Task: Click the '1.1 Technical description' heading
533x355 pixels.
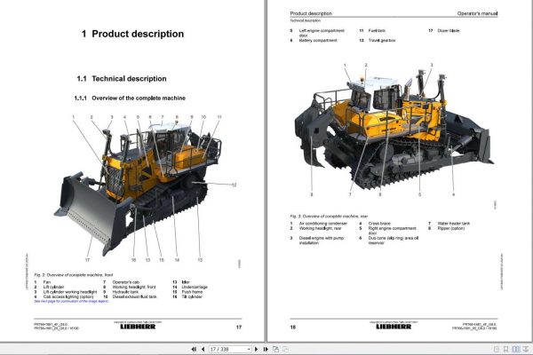Action: 122,79
